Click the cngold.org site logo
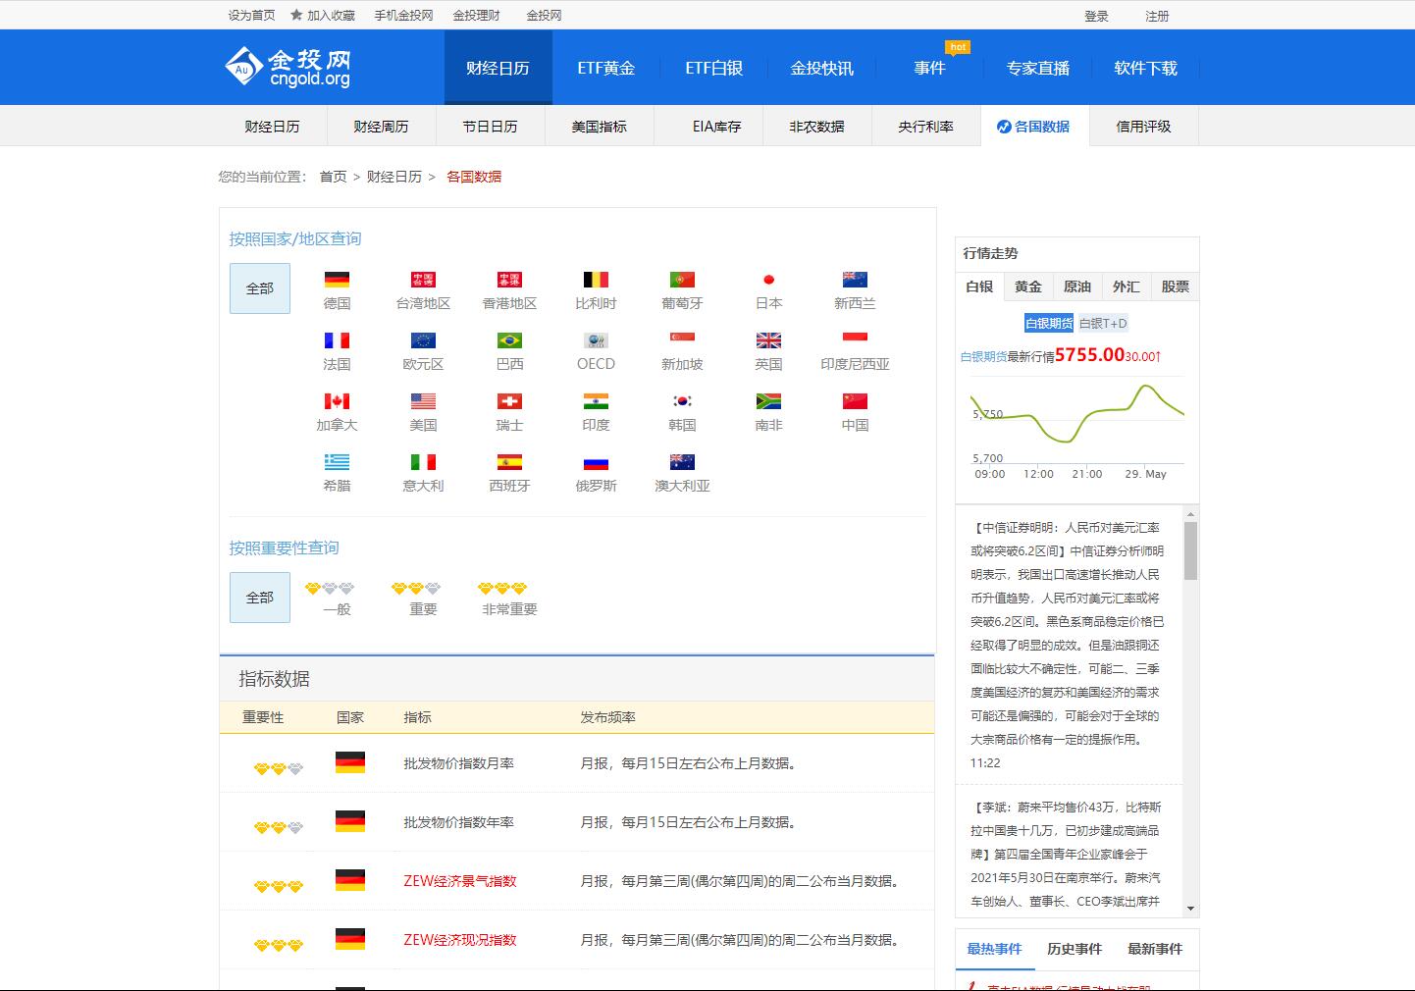The width and height of the screenshot is (1415, 991). (288, 67)
